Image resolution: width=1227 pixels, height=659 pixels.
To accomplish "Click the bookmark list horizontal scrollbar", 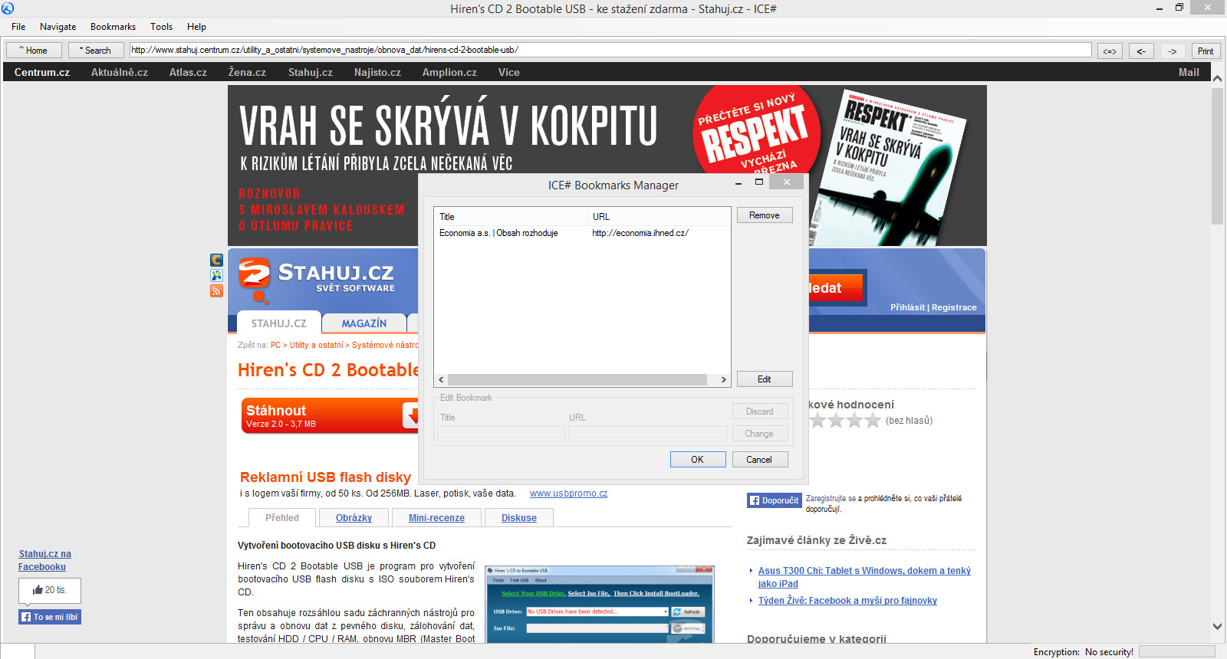I will pyautogui.click(x=577, y=380).
